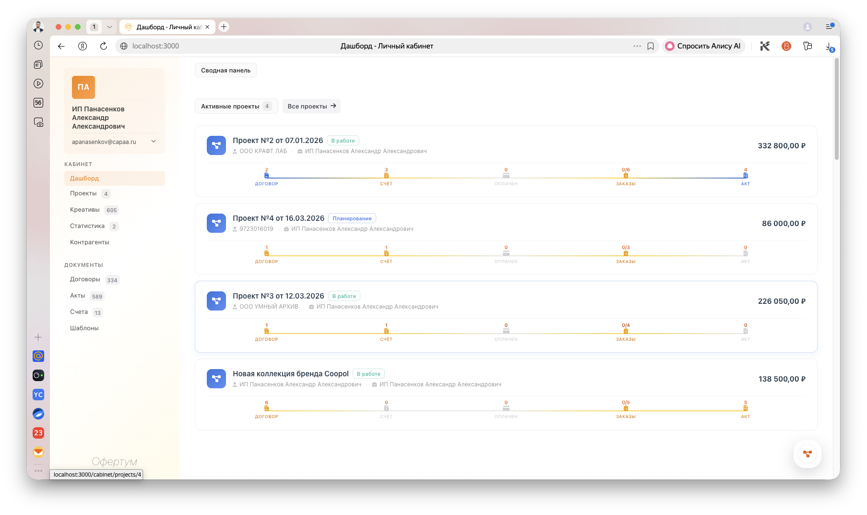867x515 pixels.
Task: Click the Проект №2 blue project icon
Action: pos(216,145)
